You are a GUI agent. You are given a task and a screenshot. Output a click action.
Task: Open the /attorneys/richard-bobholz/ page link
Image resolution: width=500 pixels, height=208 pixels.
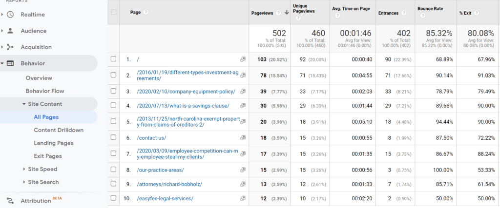click(169, 184)
